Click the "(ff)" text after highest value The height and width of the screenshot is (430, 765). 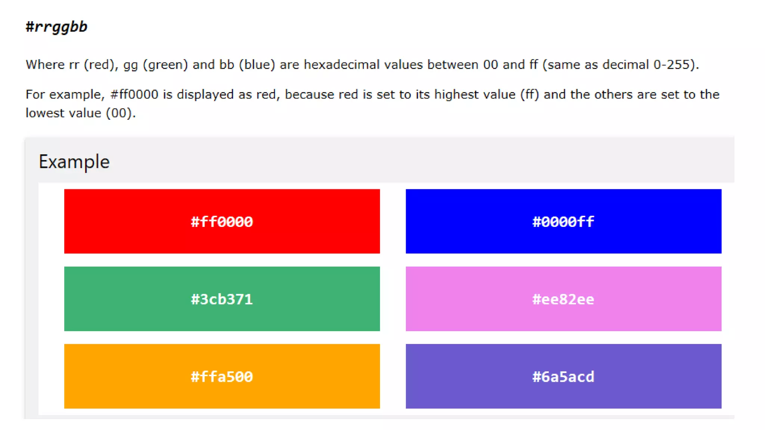[x=530, y=94]
